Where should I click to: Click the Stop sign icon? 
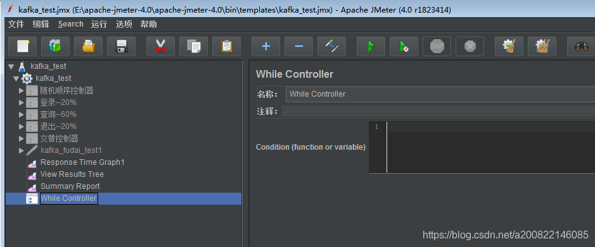coord(437,47)
